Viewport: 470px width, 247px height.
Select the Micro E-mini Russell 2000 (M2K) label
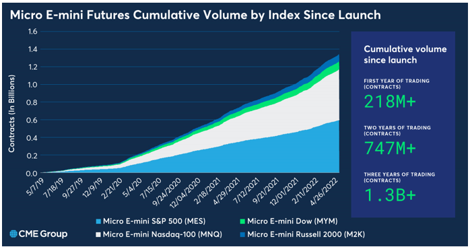(x=306, y=234)
